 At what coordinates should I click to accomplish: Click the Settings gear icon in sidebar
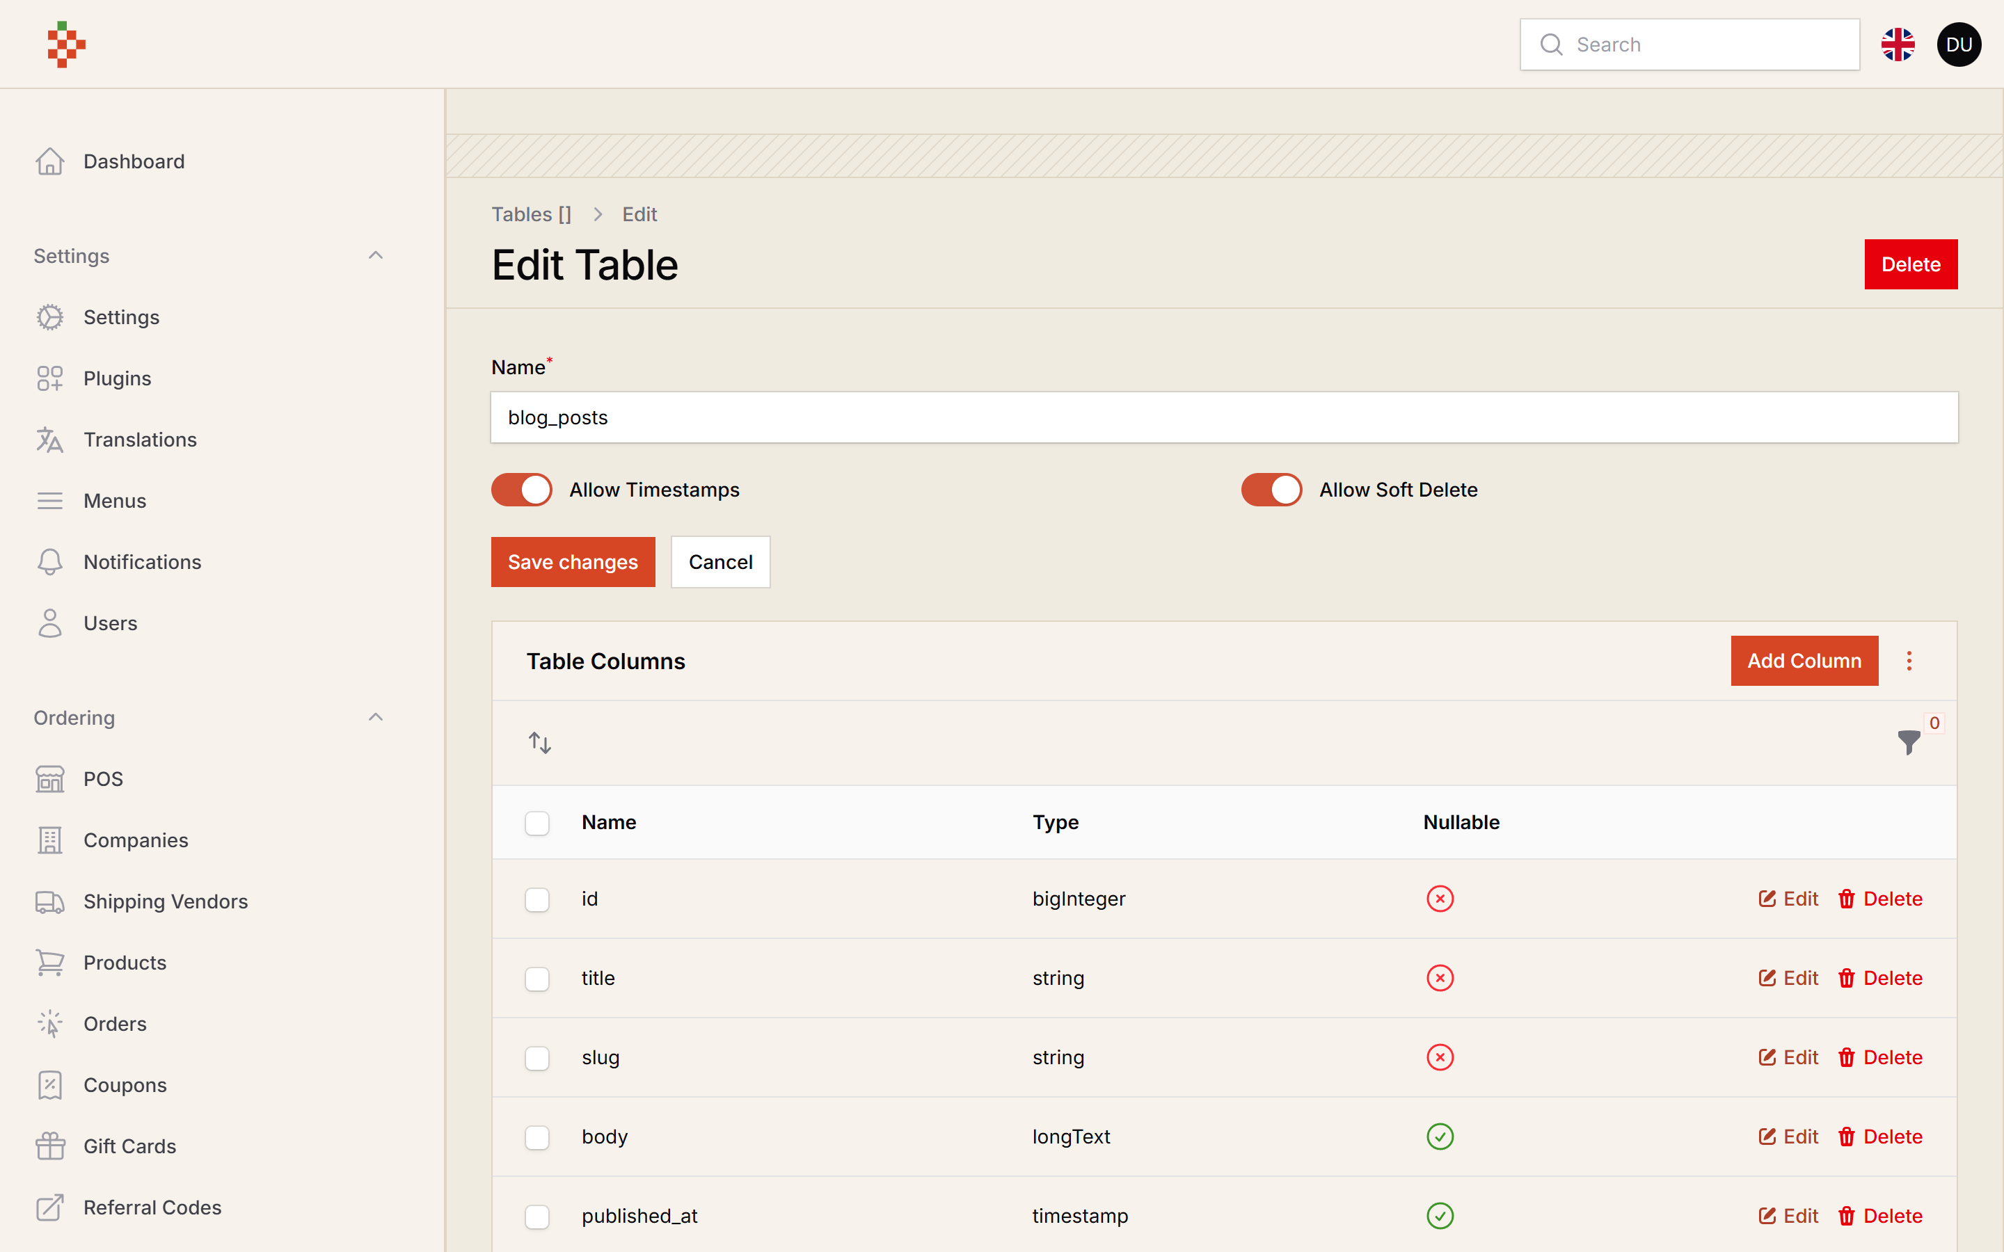click(49, 317)
